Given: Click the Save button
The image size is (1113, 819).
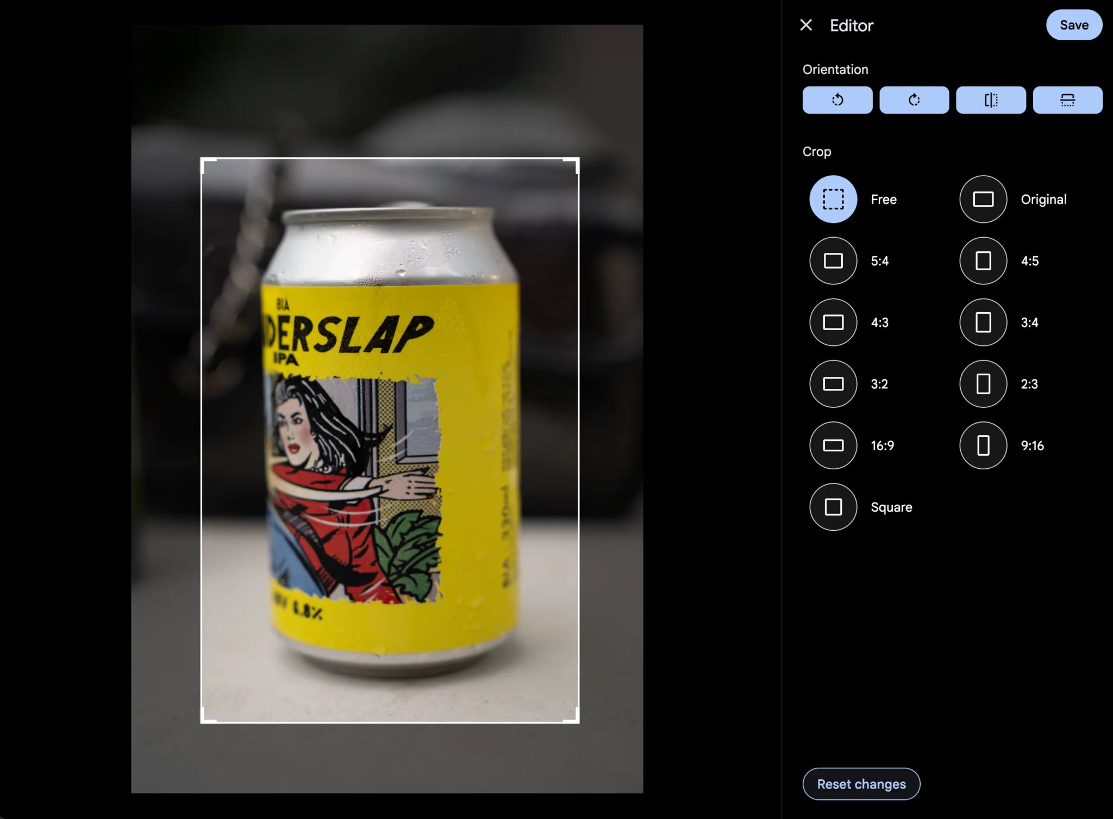Looking at the screenshot, I should point(1073,25).
